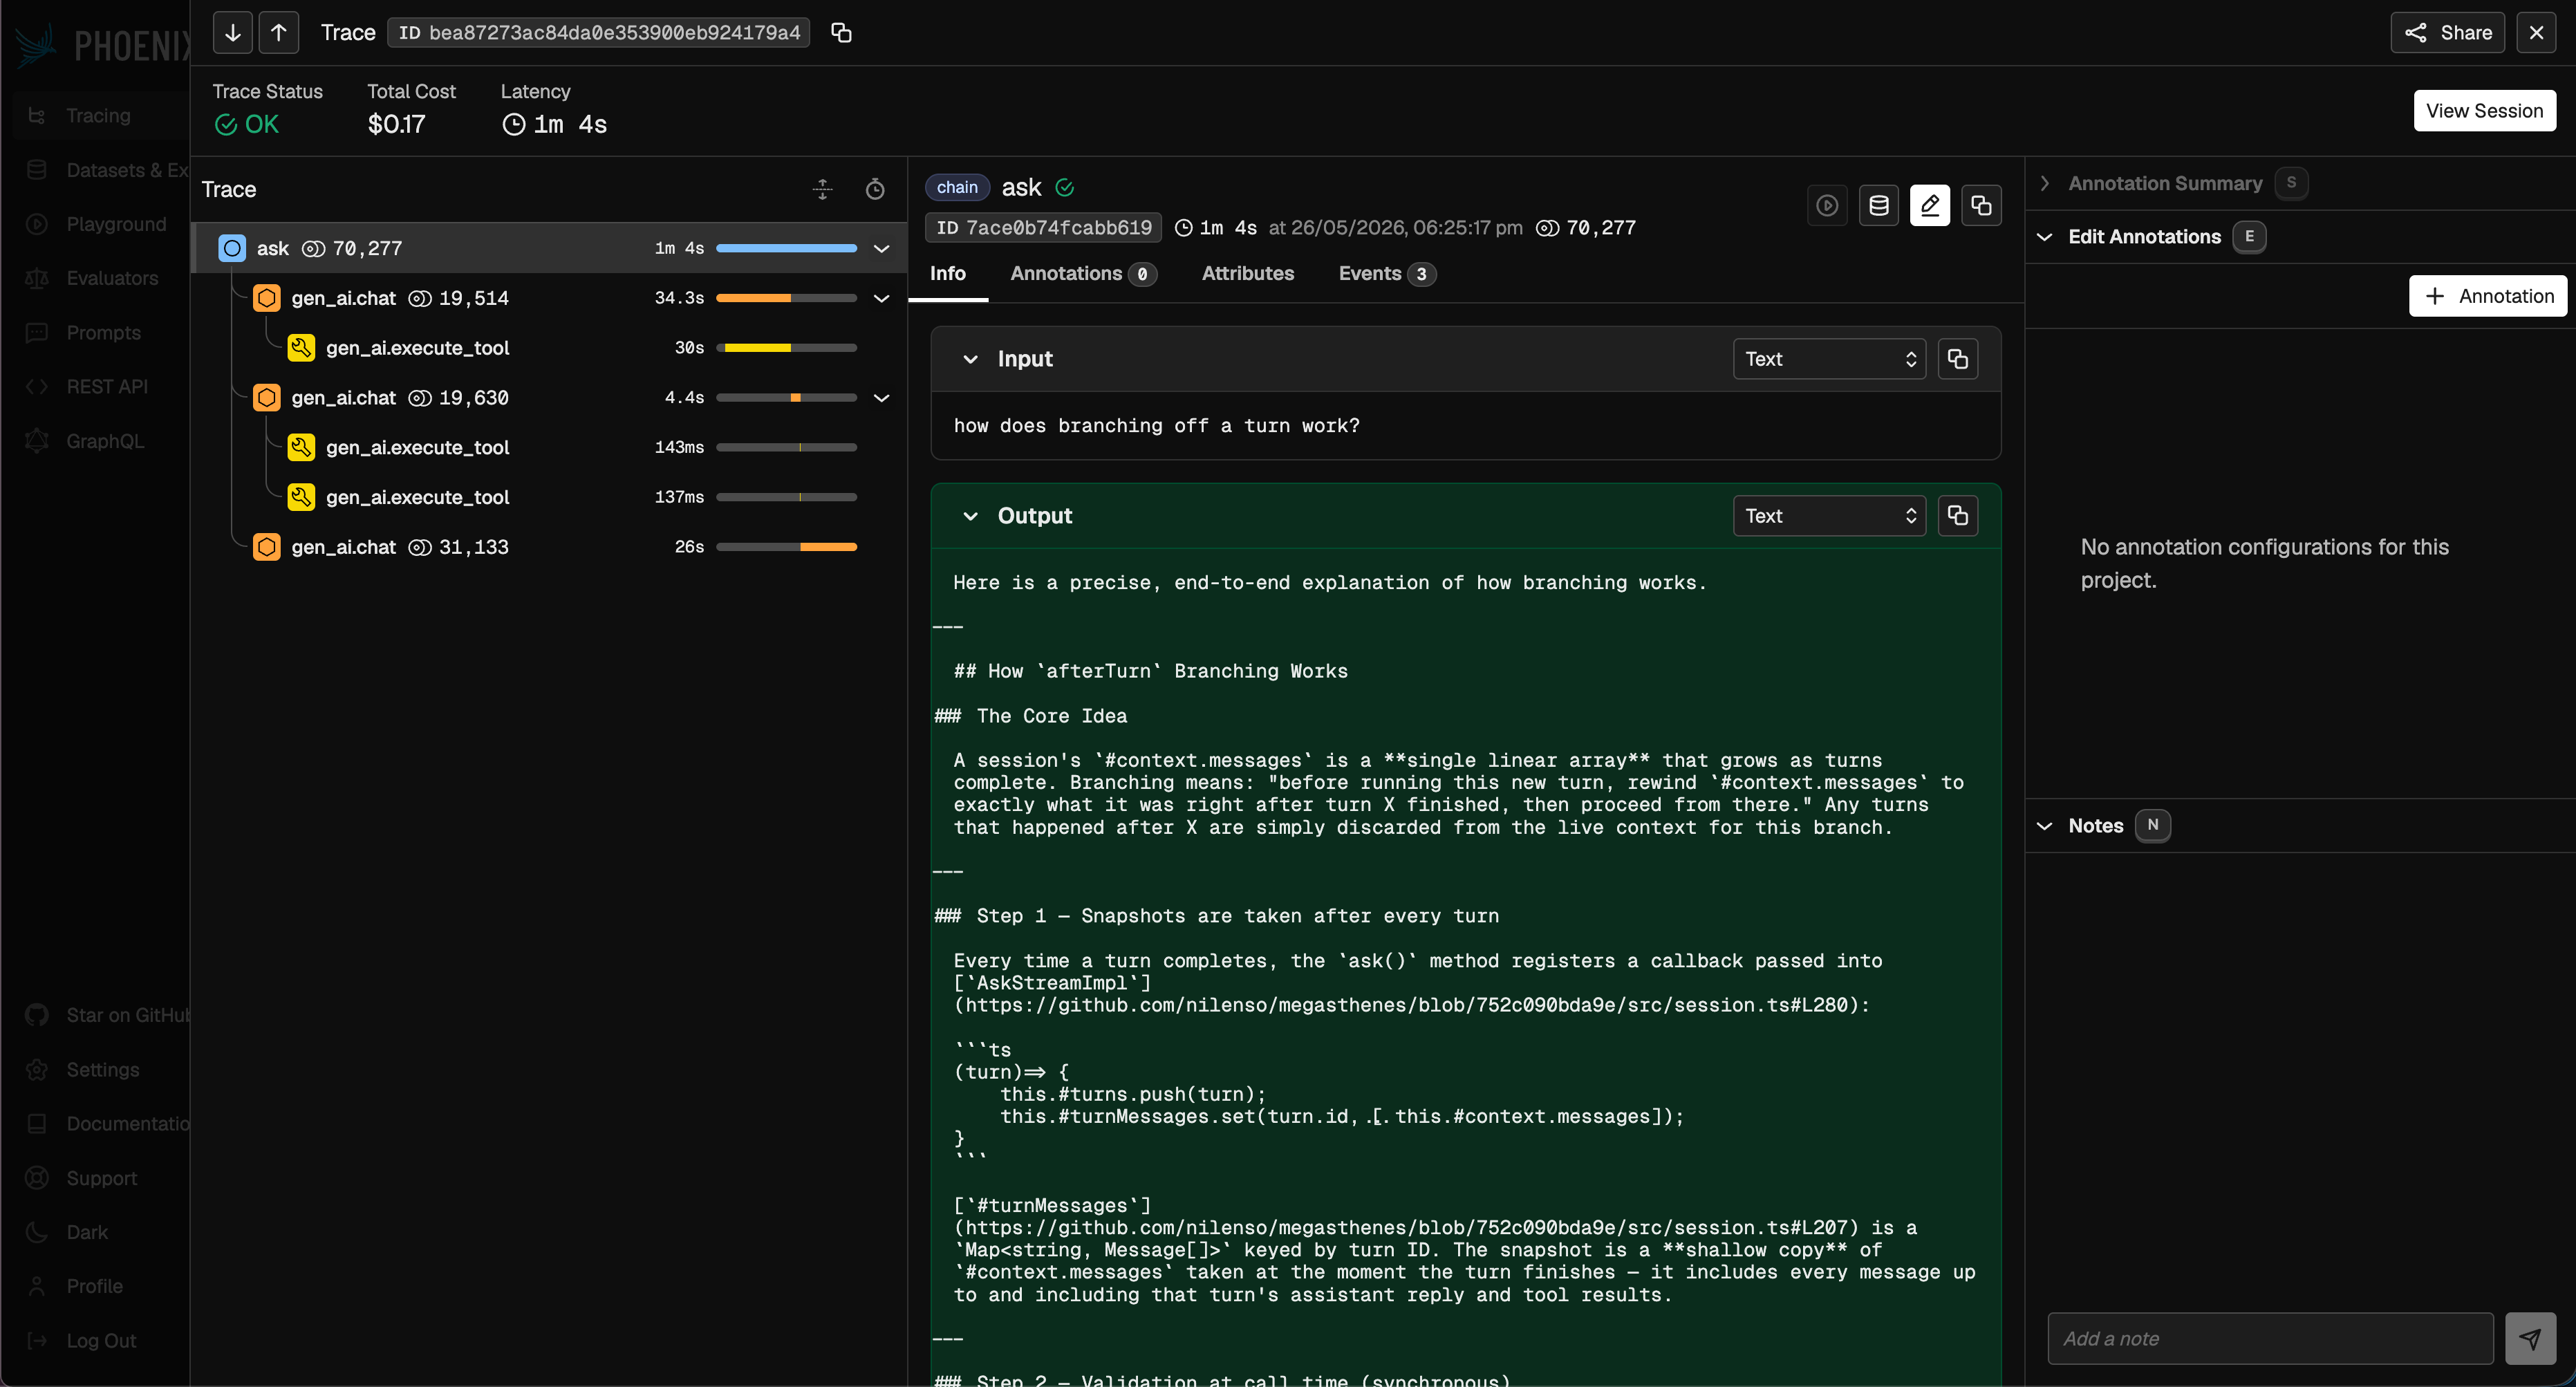Expand Annotation Summary section
2576x1387 pixels.
[x=2045, y=184]
